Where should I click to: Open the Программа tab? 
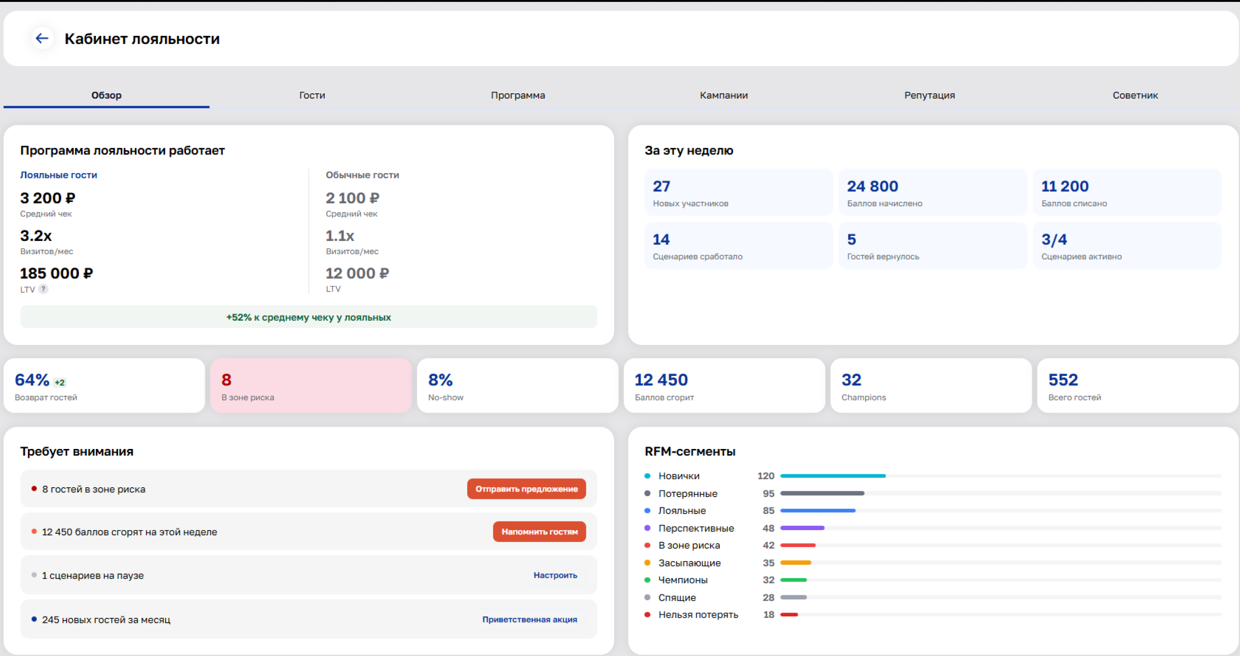click(x=518, y=95)
